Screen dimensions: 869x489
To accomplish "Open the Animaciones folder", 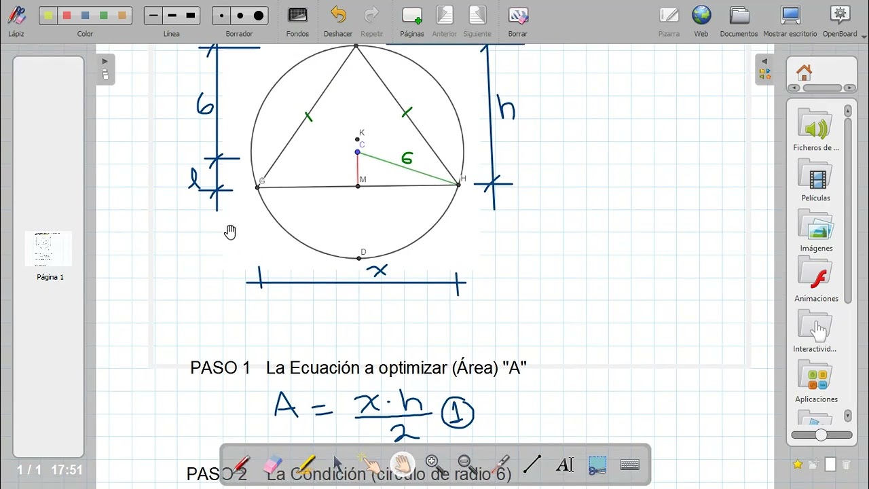I will [815, 280].
